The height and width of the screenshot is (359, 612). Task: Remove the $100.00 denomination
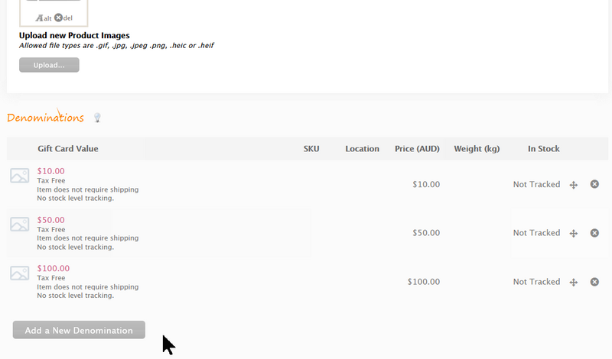pyautogui.click(x=594, y=282)
